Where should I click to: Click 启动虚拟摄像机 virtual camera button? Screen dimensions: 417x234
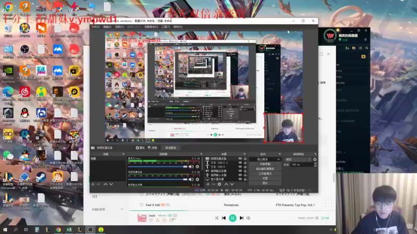click(x=265, y=168)
